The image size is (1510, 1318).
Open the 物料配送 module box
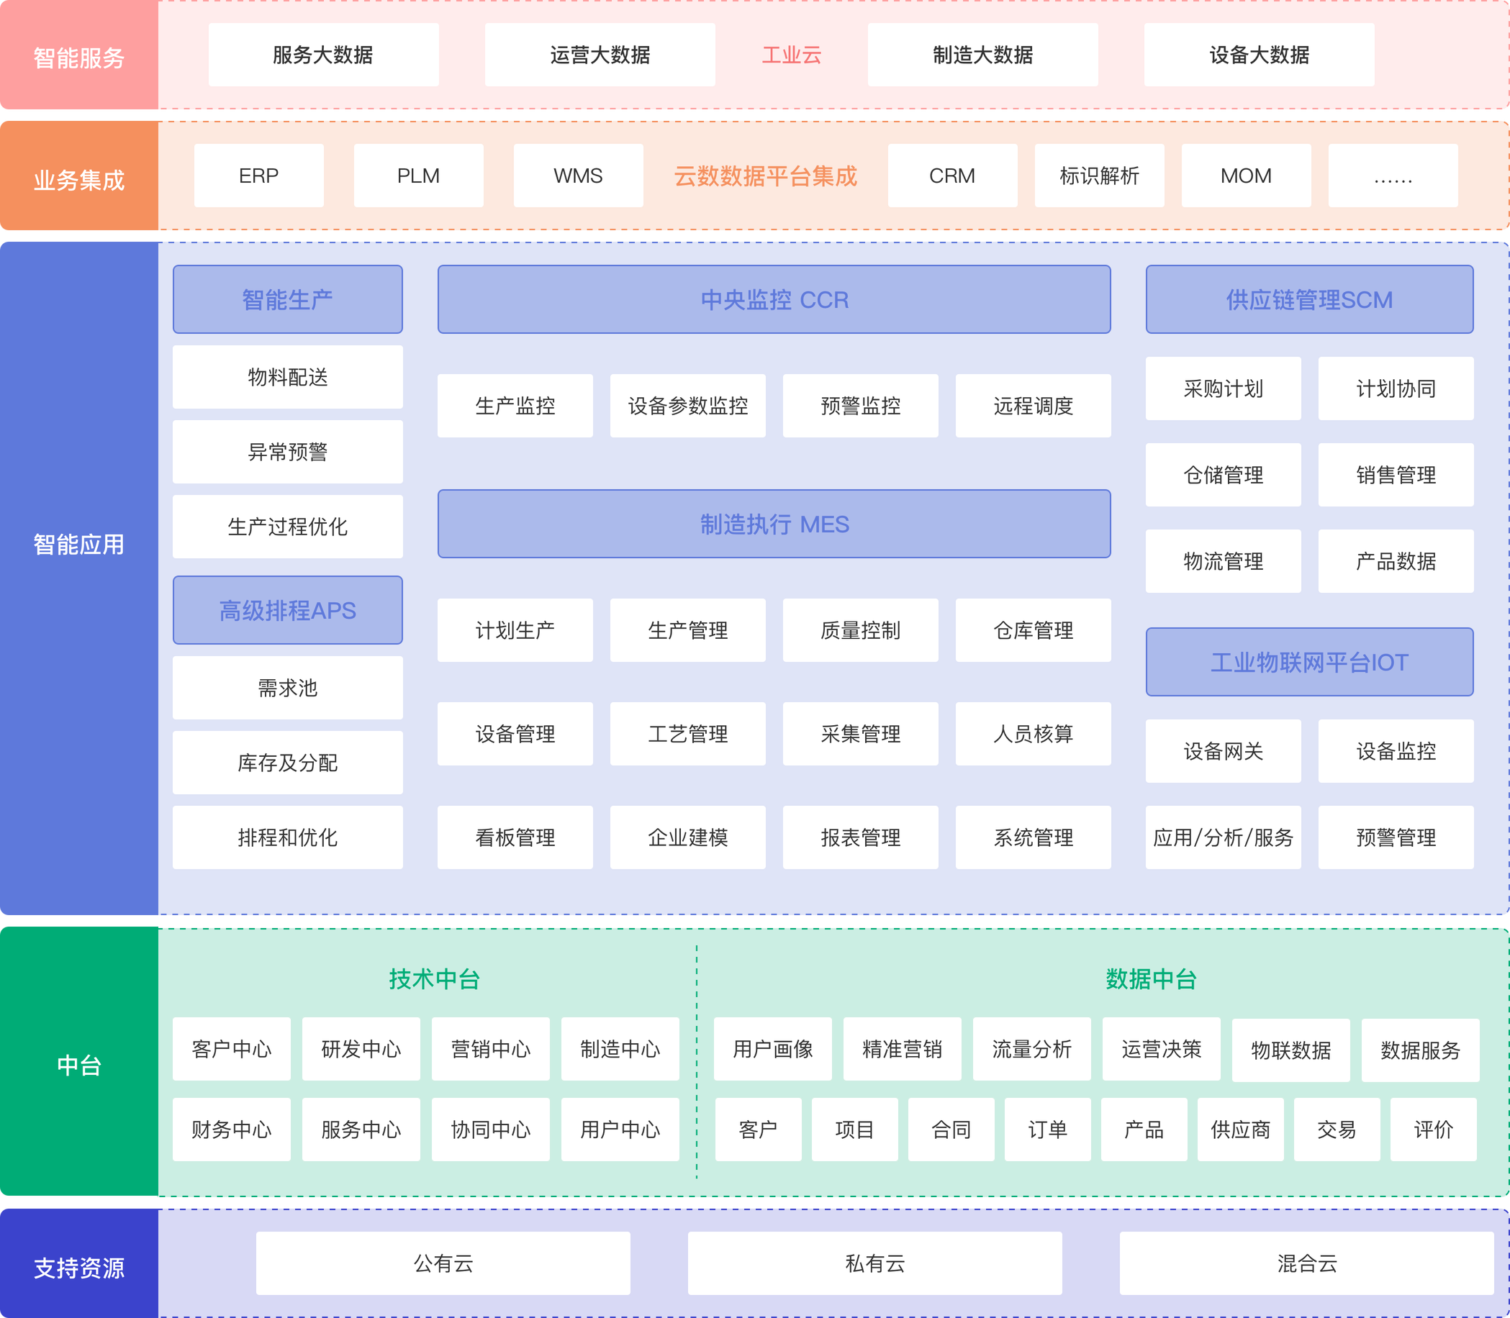point(287,376)
